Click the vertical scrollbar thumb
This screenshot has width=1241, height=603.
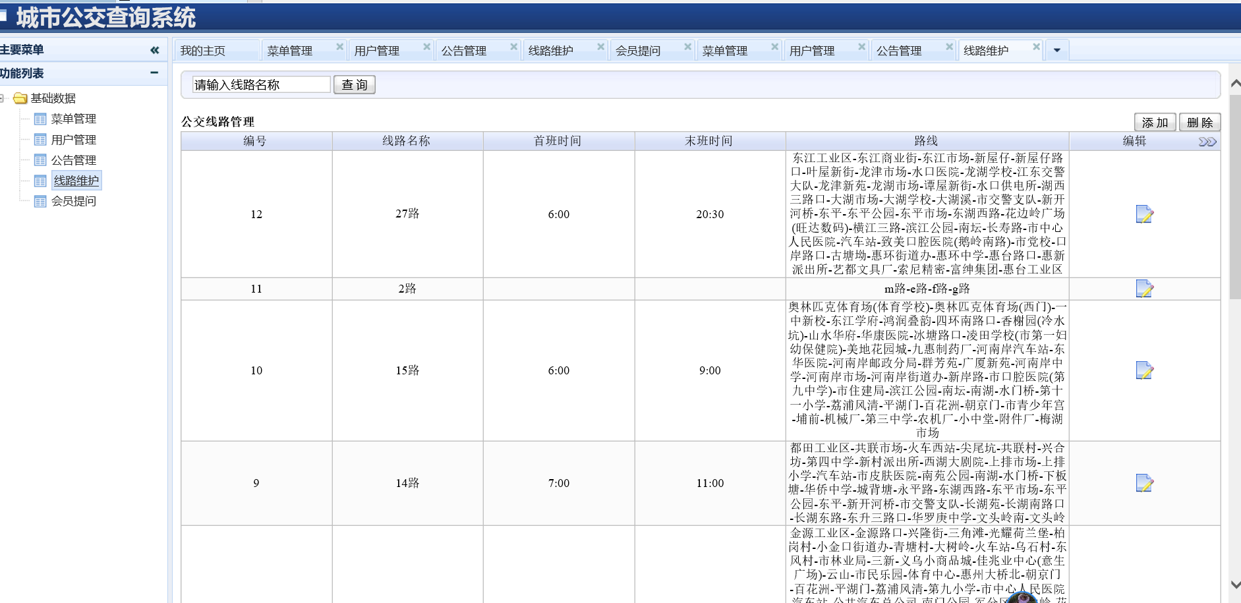click(1236, 196)
